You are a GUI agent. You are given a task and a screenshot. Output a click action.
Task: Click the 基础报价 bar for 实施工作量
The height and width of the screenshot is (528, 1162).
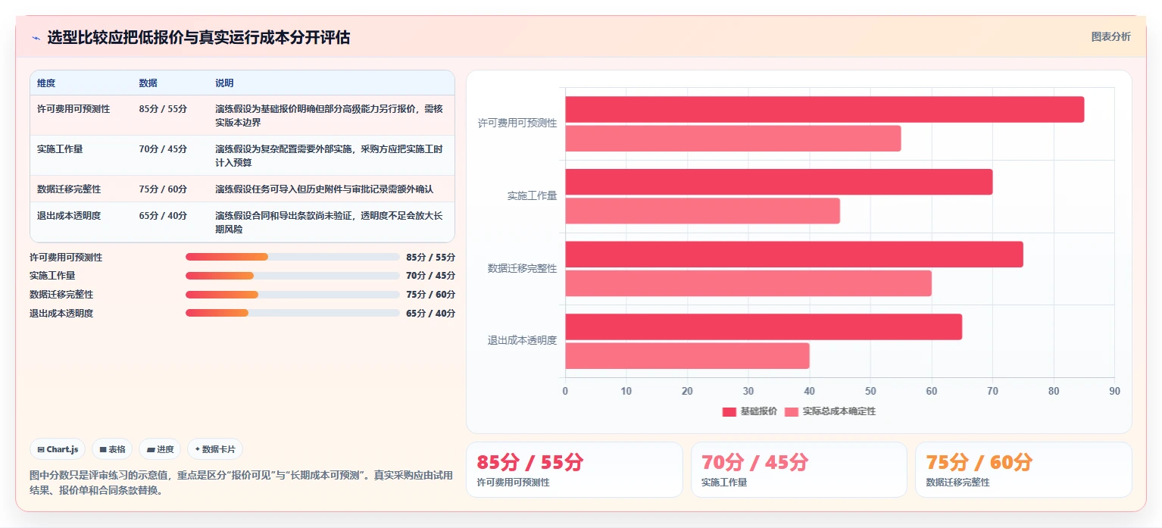click(x=779, y=182)
